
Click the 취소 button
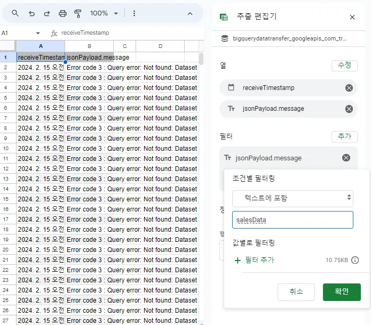point(296,292)
